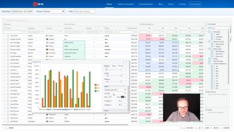Click the row drag handle for Tony Smith

[4, 36]
